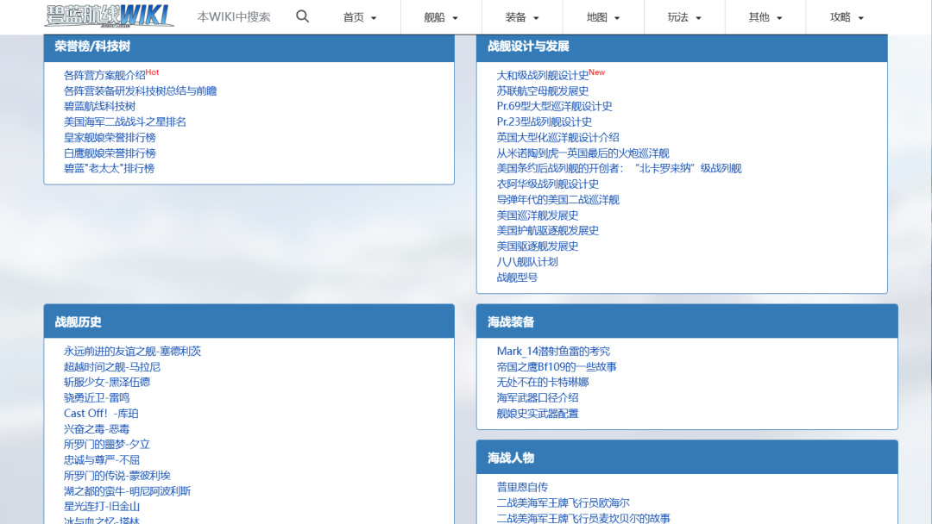Open Mark_14潜射鱼雷的考究 article
The width and height of the screenshot is (932, 524).
click(552, 351)
